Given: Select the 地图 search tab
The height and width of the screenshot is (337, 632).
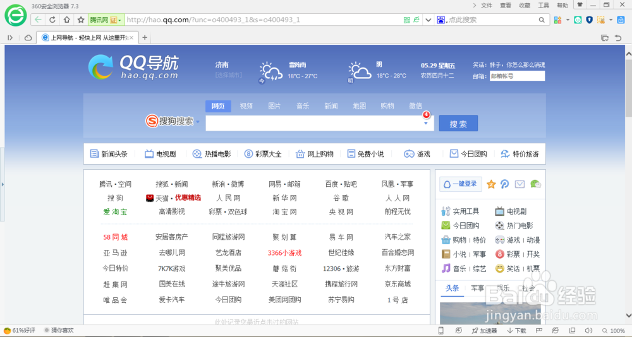Looking at the screenshot, I should (359, 106).
